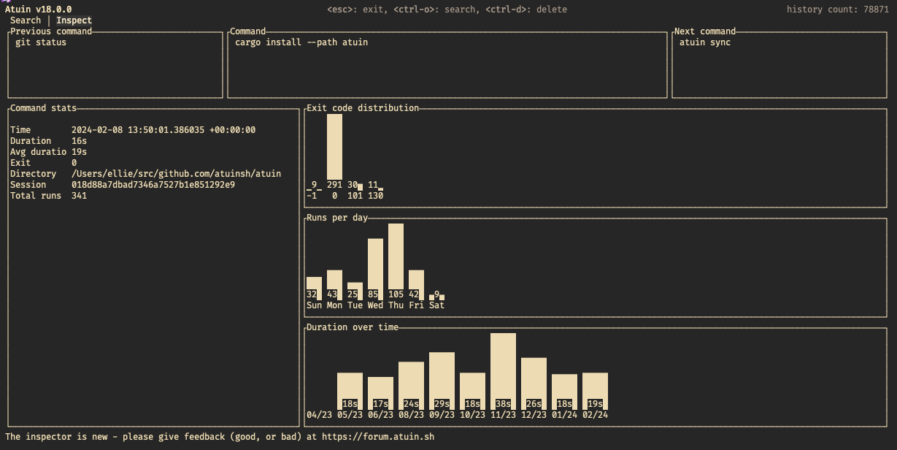Screen dimensions: 897x450
Task: Click the 05/23 duration bar showing 18s
Action: (350, 391)
